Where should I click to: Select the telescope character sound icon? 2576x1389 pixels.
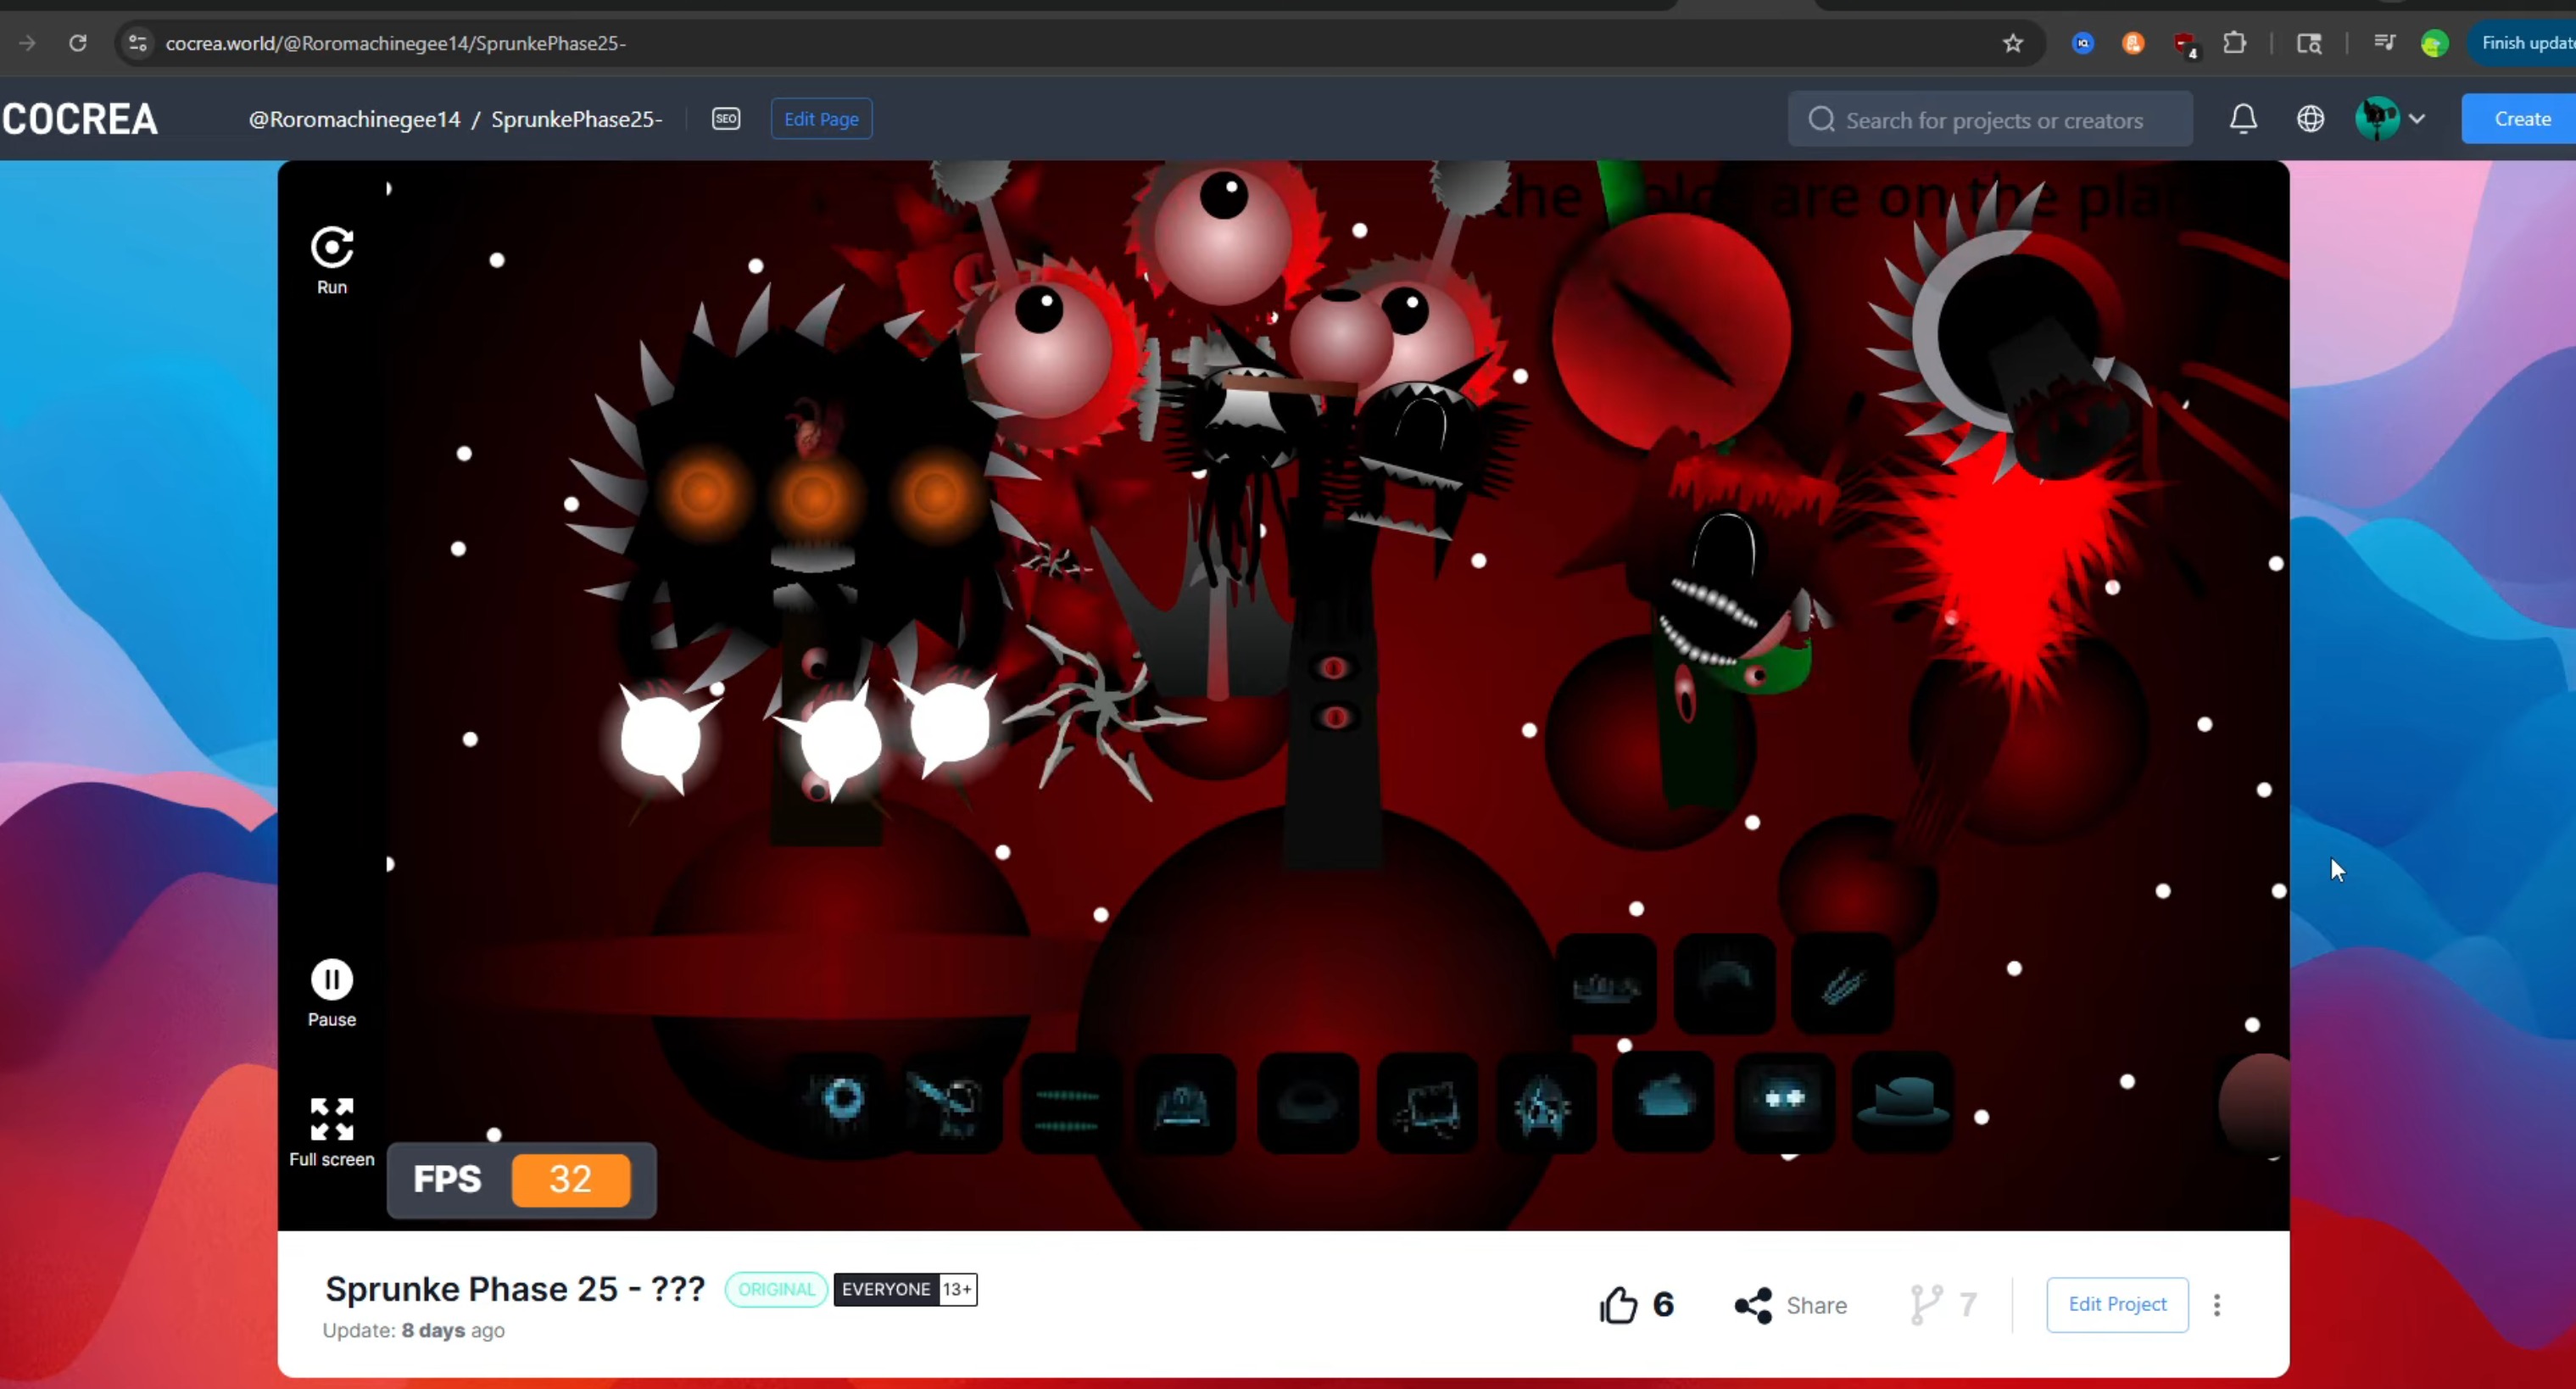(951, 1102)
